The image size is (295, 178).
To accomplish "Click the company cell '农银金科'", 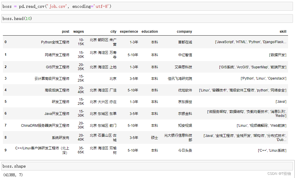I will tap(185, 114).
